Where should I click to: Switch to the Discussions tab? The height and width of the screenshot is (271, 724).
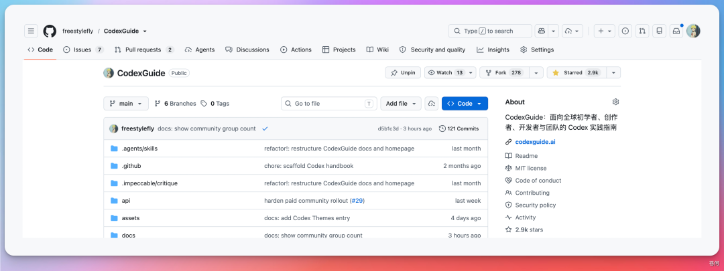(247, 50)
